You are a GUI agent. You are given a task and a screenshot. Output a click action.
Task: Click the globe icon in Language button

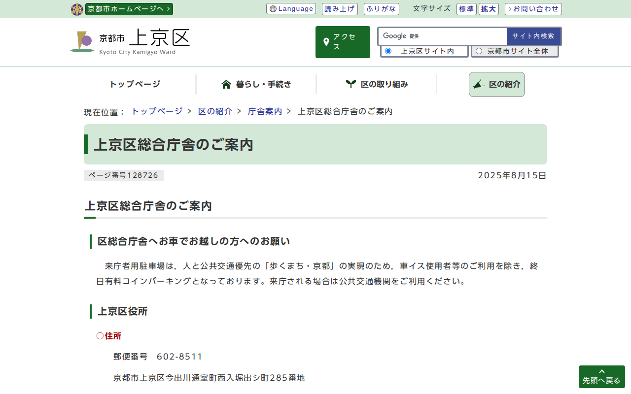click(x=273, y=9)
